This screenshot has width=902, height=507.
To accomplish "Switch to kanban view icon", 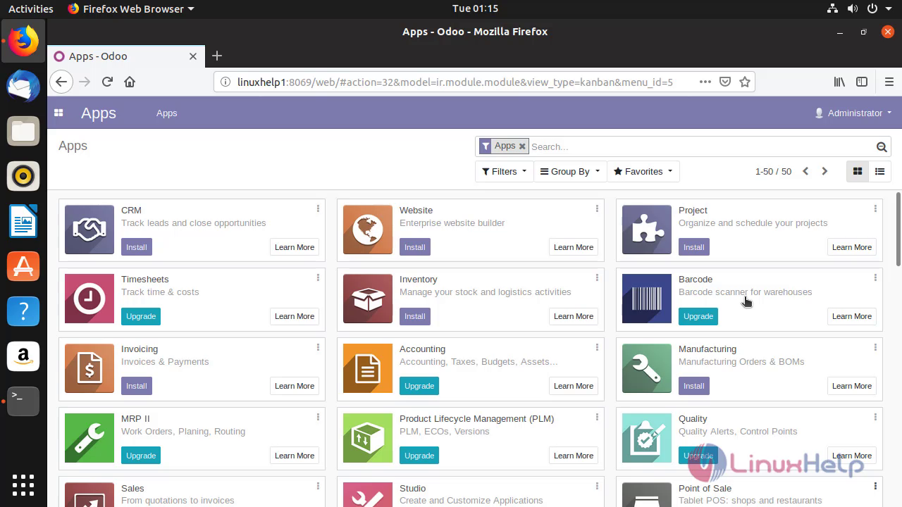I will pyautogui.click(x=858, y=171).
